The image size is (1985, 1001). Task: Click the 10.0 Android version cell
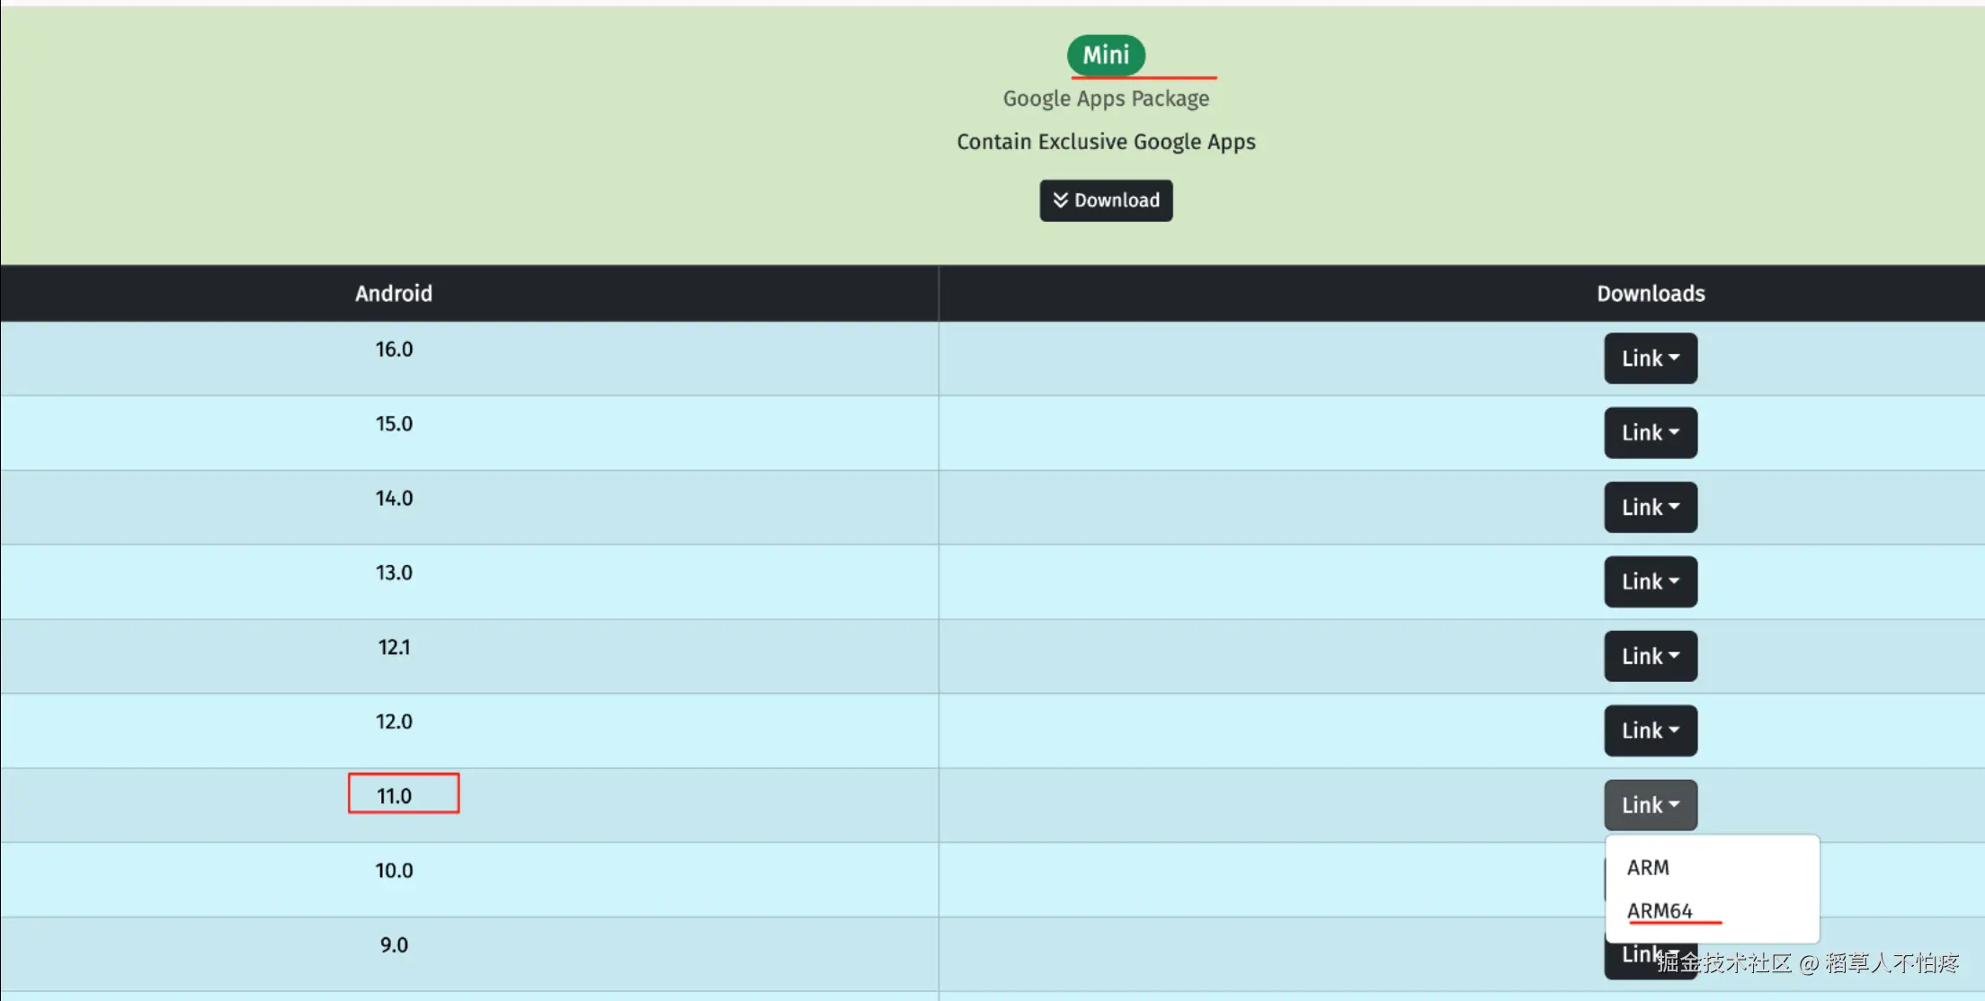tap(394, 871)
